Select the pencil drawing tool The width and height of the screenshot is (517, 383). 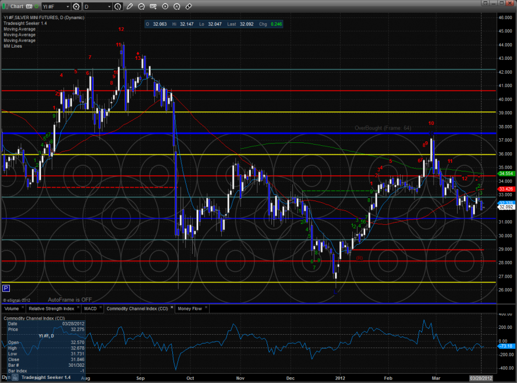click(x=130, y=7)
